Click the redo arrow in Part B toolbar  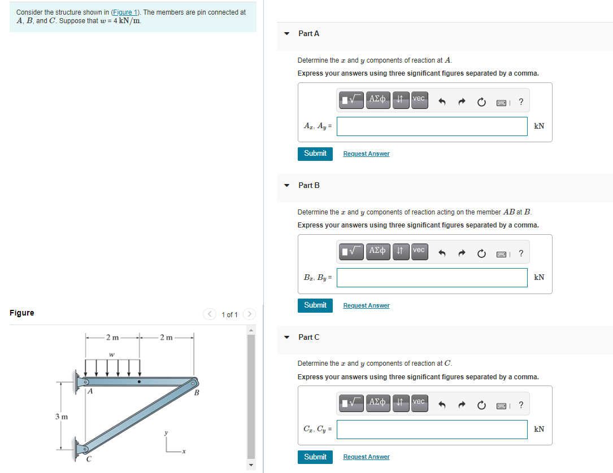(x=462, y=253)
